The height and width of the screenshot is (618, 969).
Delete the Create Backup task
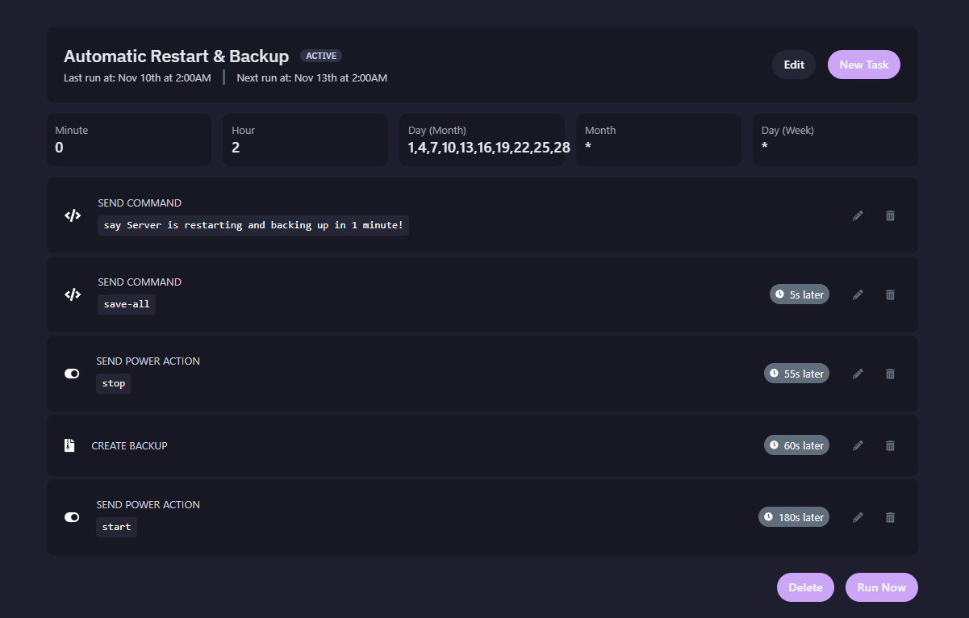(x=890, y=445)
